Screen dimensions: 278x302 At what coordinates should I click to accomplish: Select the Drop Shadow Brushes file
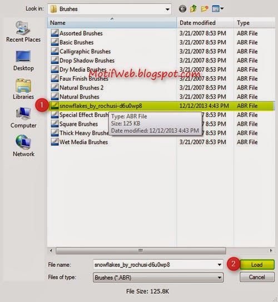click(x=87, y=61)
